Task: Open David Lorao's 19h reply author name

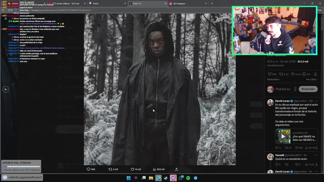Action: point(282,101)
